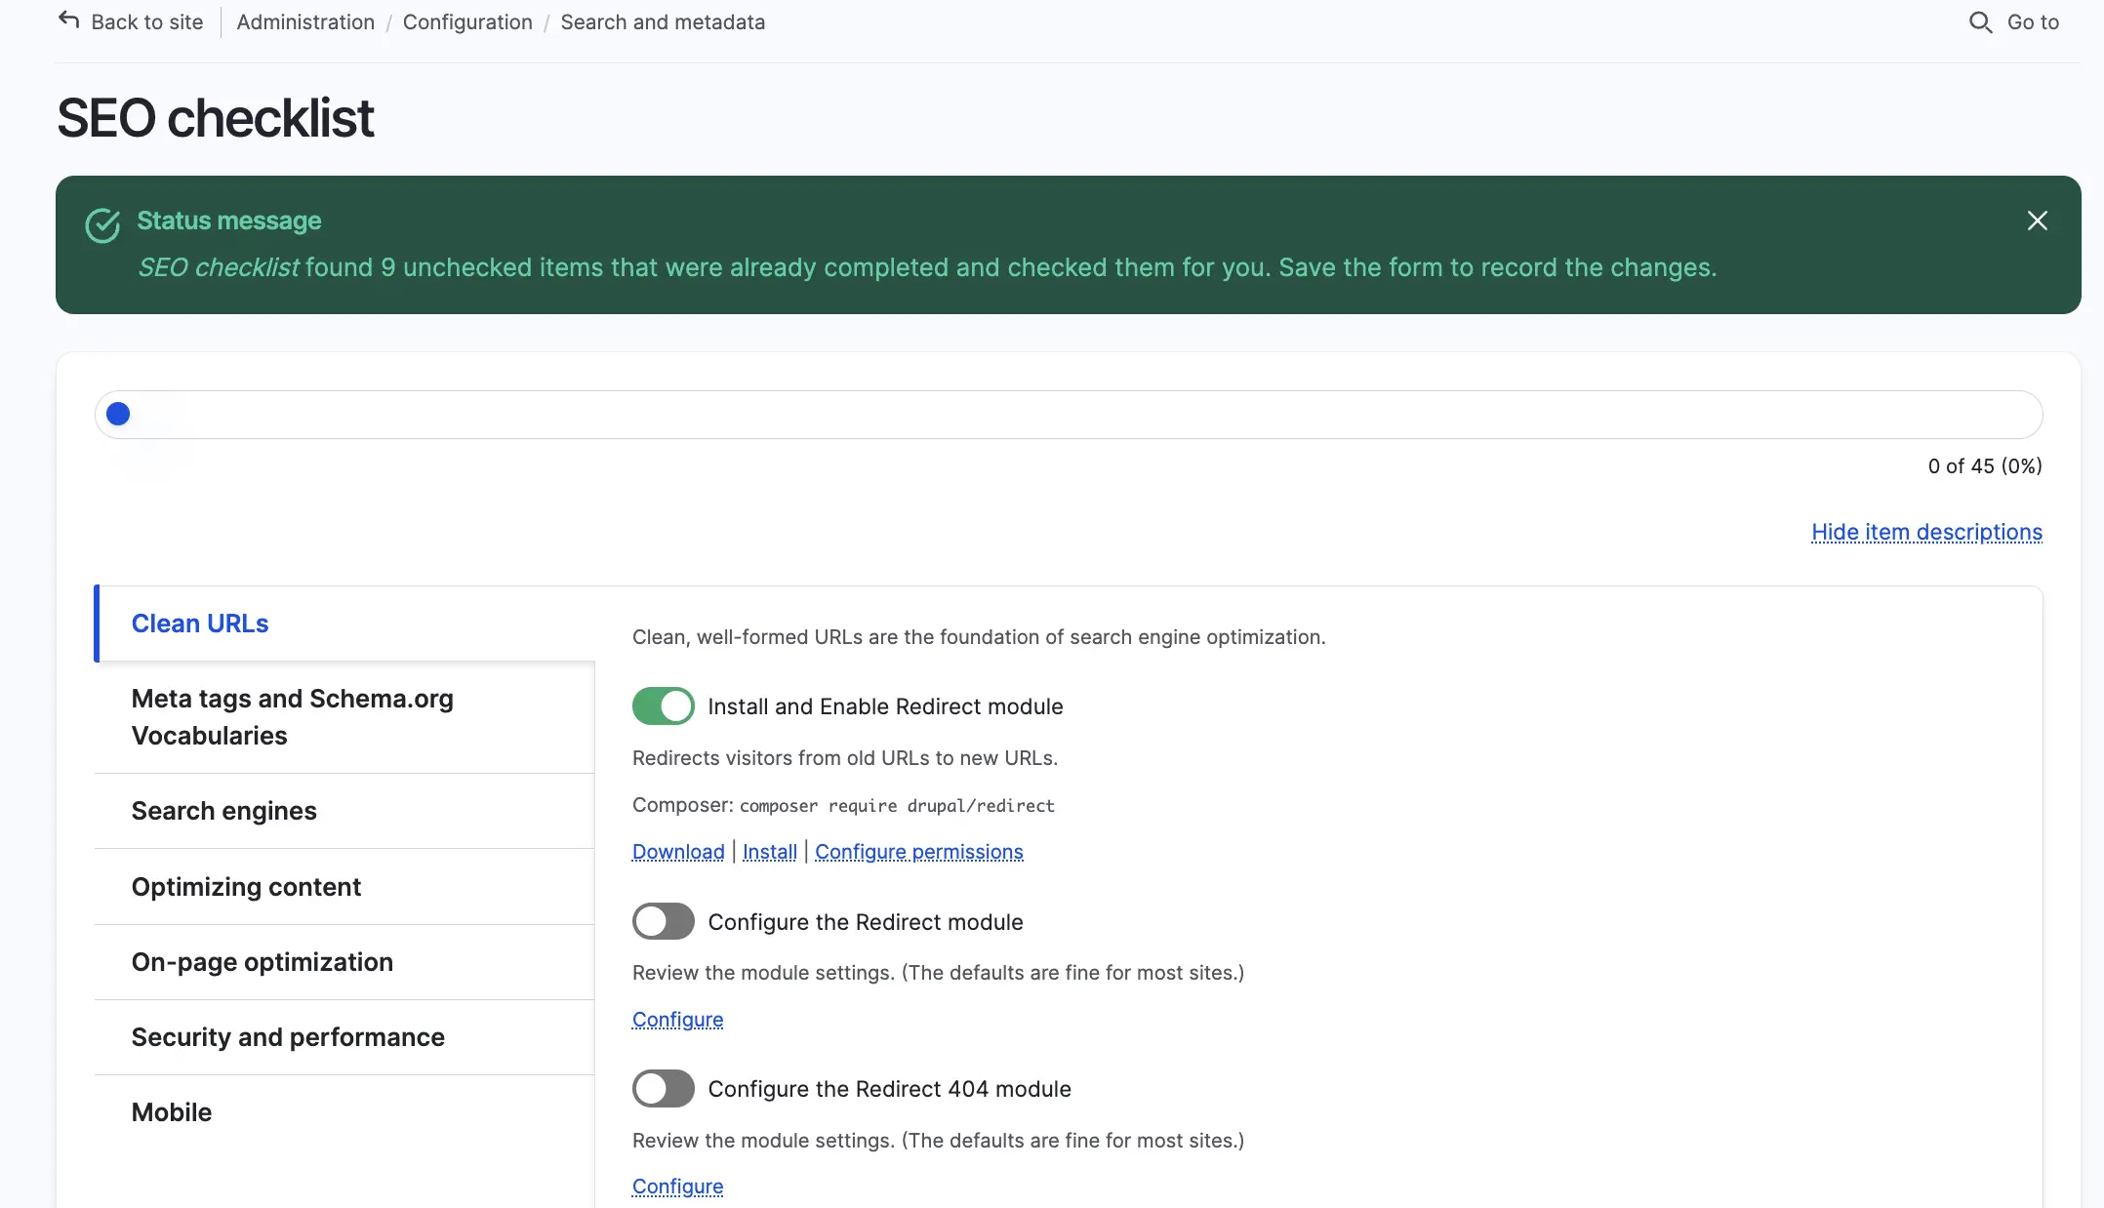Toggle off Install and Enable Redirect module
Viewport: 2104px width, 1208px height.
tap(663, 705)
